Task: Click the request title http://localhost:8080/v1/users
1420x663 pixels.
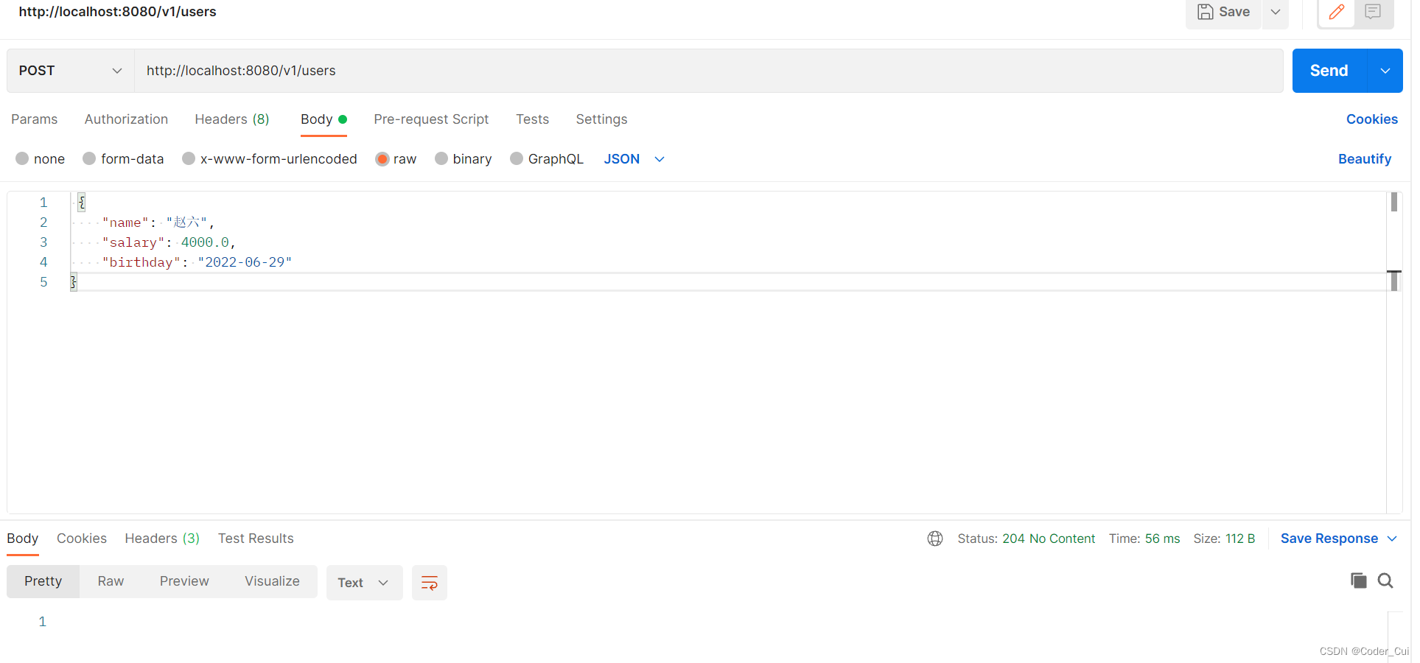Action: pos(118,12)
